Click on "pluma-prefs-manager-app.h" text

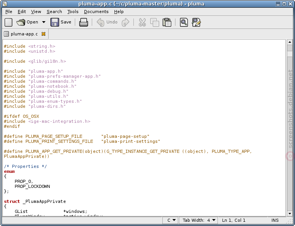pyautogui.click(x=64, y=76)
